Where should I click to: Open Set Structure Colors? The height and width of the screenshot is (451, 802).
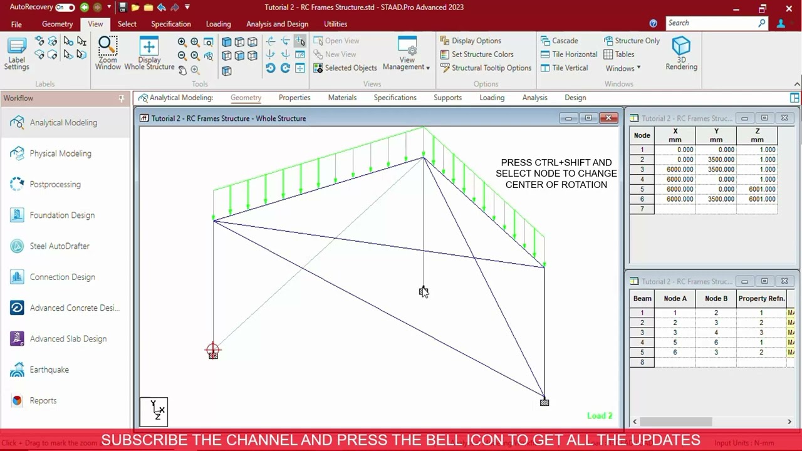click(477, 54)
